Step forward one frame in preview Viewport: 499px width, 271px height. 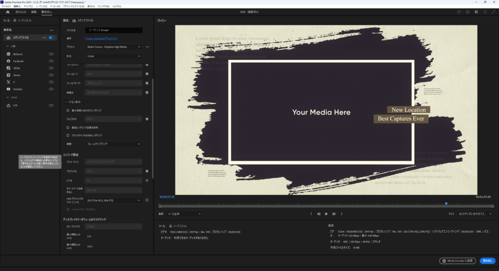coord(334,214)
